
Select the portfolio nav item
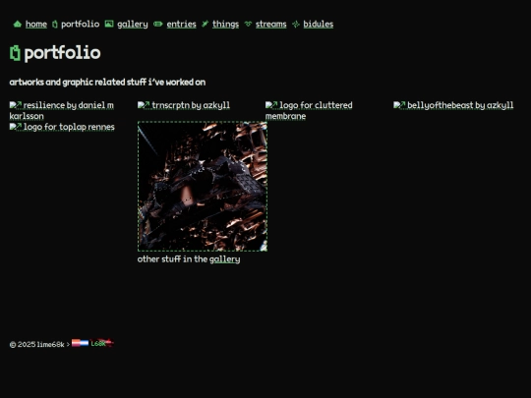[x=81, y=24]
